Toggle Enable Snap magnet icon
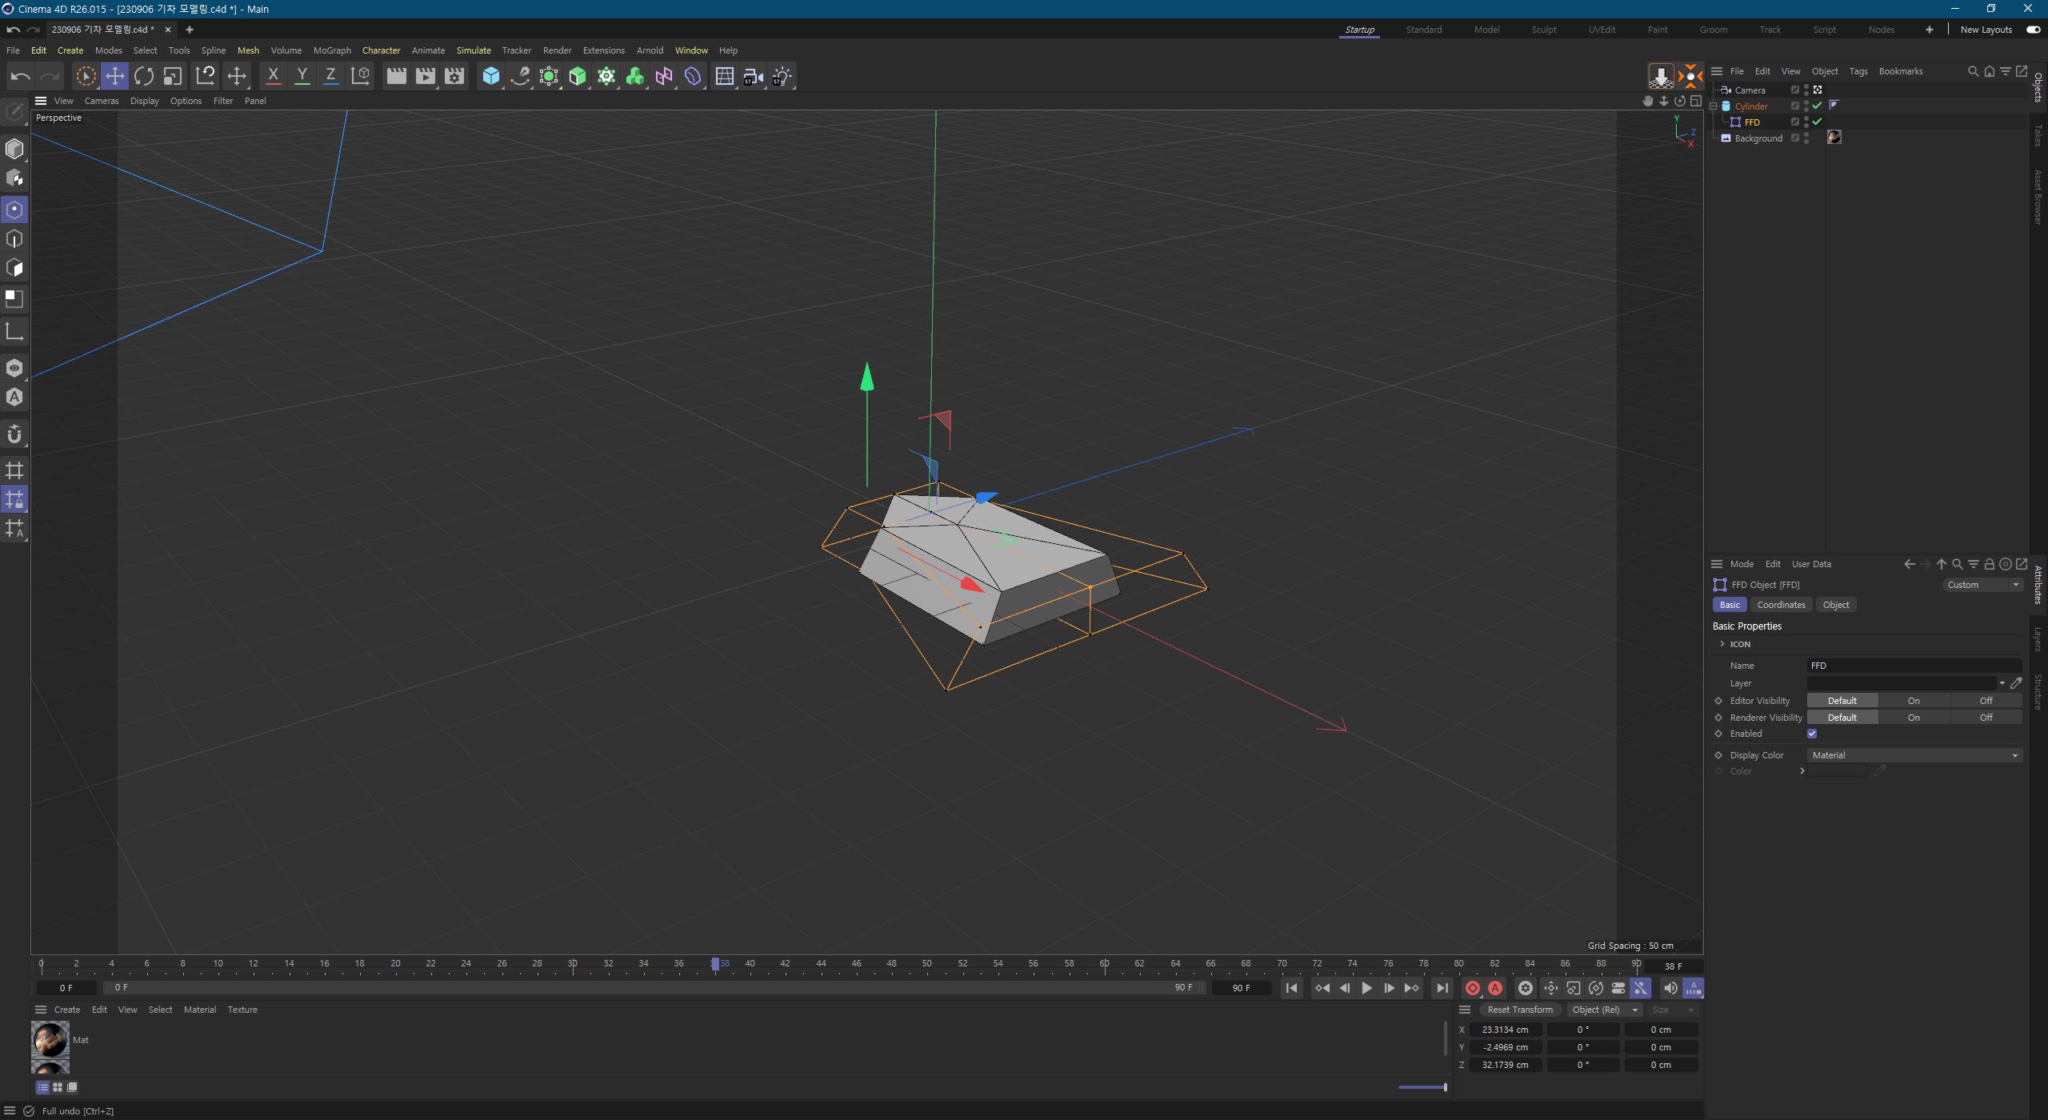The width and height of the screenshot is (2048, 1120). (x=14, y=434)
